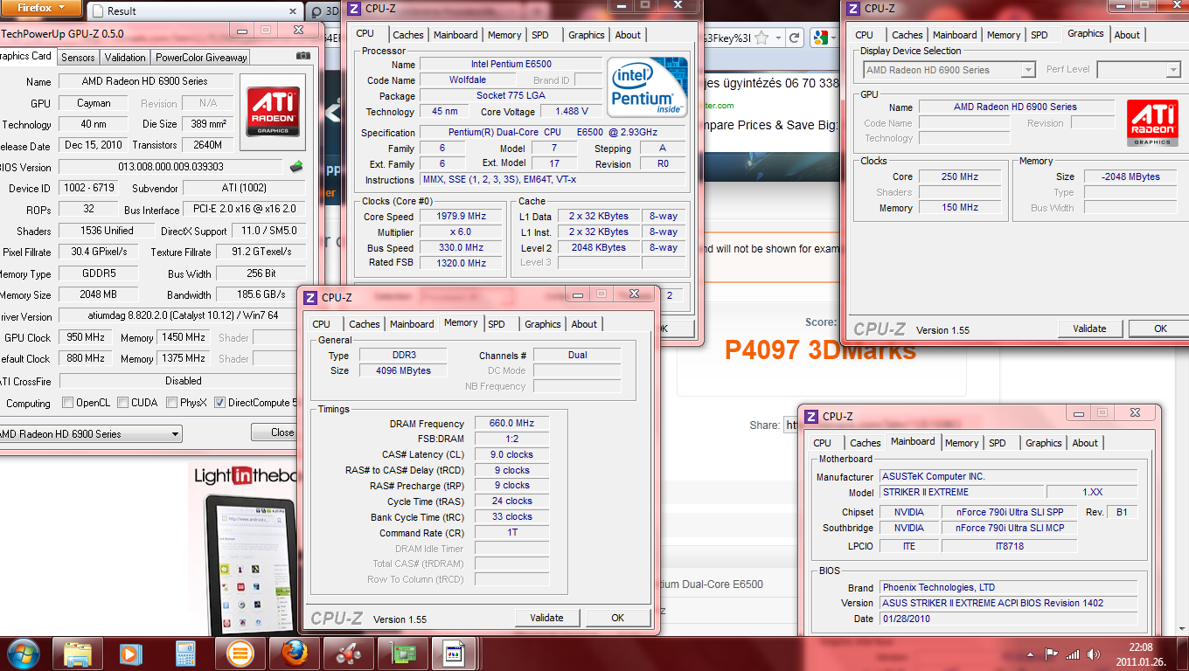Switch to Mainboard tab in CPU-Z Memory window
The height and width of the screenshot is (671, 1189).
click(412, 324)
